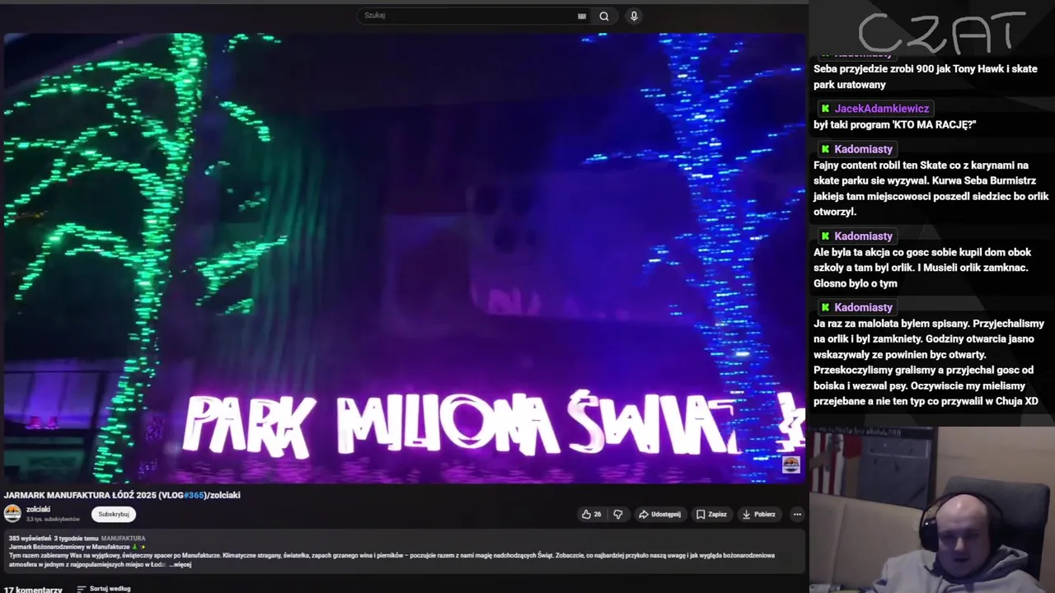Click '17 komentarzy' comments count

[33, 590]
